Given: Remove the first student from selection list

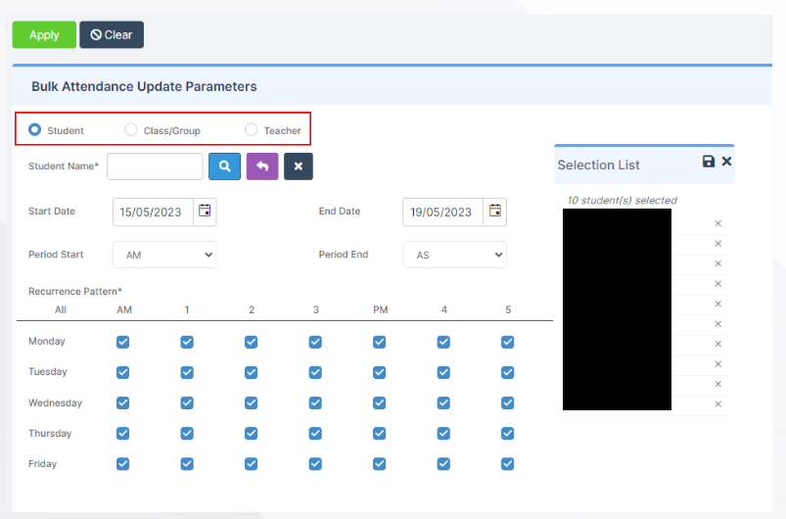Looking at the screenshot, I should click(717, 223).
